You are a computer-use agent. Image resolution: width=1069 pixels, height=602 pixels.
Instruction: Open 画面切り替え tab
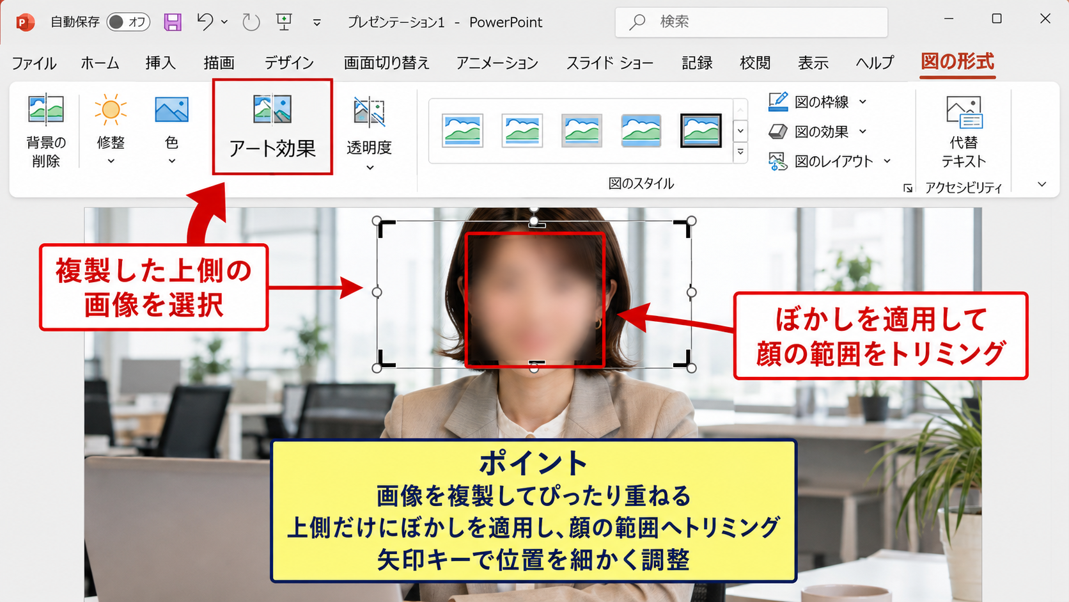(386, 63)
